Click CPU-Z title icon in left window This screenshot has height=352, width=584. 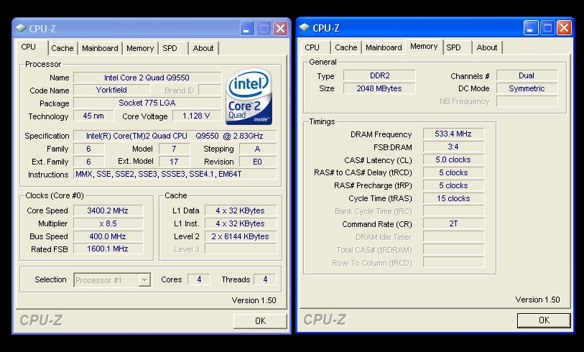(21, 28)
